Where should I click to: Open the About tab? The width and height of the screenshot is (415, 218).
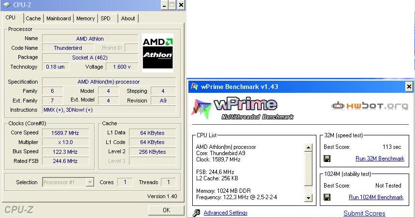click(128, 18)
